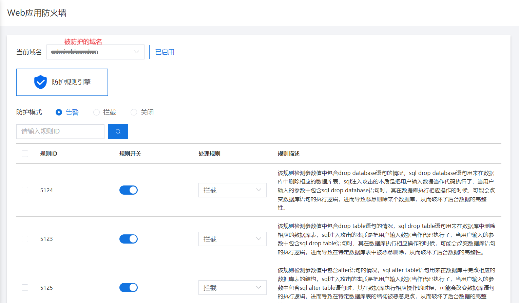Open the 当前域名 domain dropdown
The image size is (519, 303).
click(95, 52)
